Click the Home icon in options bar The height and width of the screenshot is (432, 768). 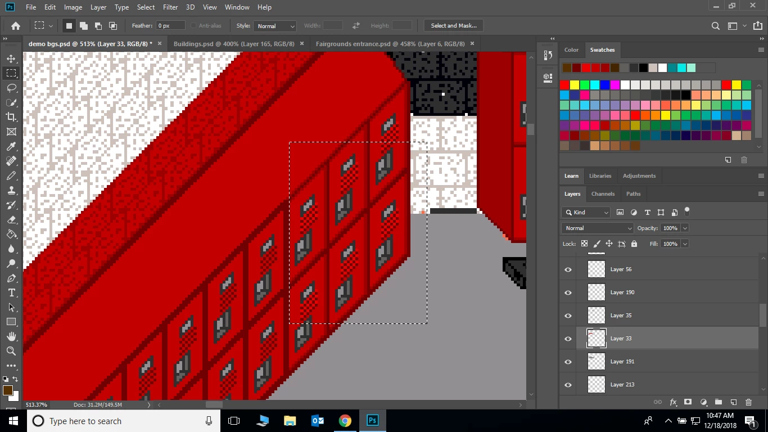tap(16, 26)
